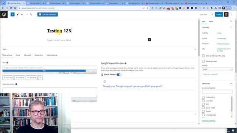
Task: Toggle the Mobile Preview switch
Action: click(119, 75)
